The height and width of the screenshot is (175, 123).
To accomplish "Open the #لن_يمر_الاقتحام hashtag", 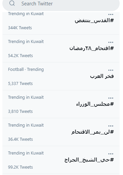I will click(x=93, y=132).
